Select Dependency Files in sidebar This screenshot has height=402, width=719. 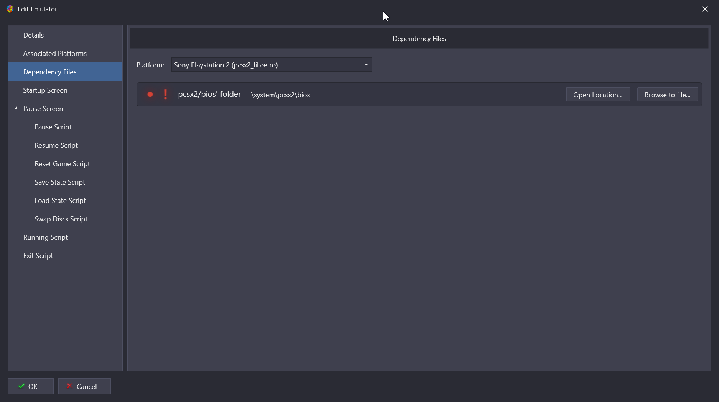click(65, 72)
